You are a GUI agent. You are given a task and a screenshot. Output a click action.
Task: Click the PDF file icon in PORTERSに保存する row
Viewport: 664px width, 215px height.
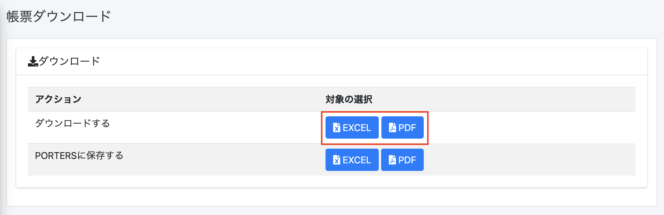(392, 160)
